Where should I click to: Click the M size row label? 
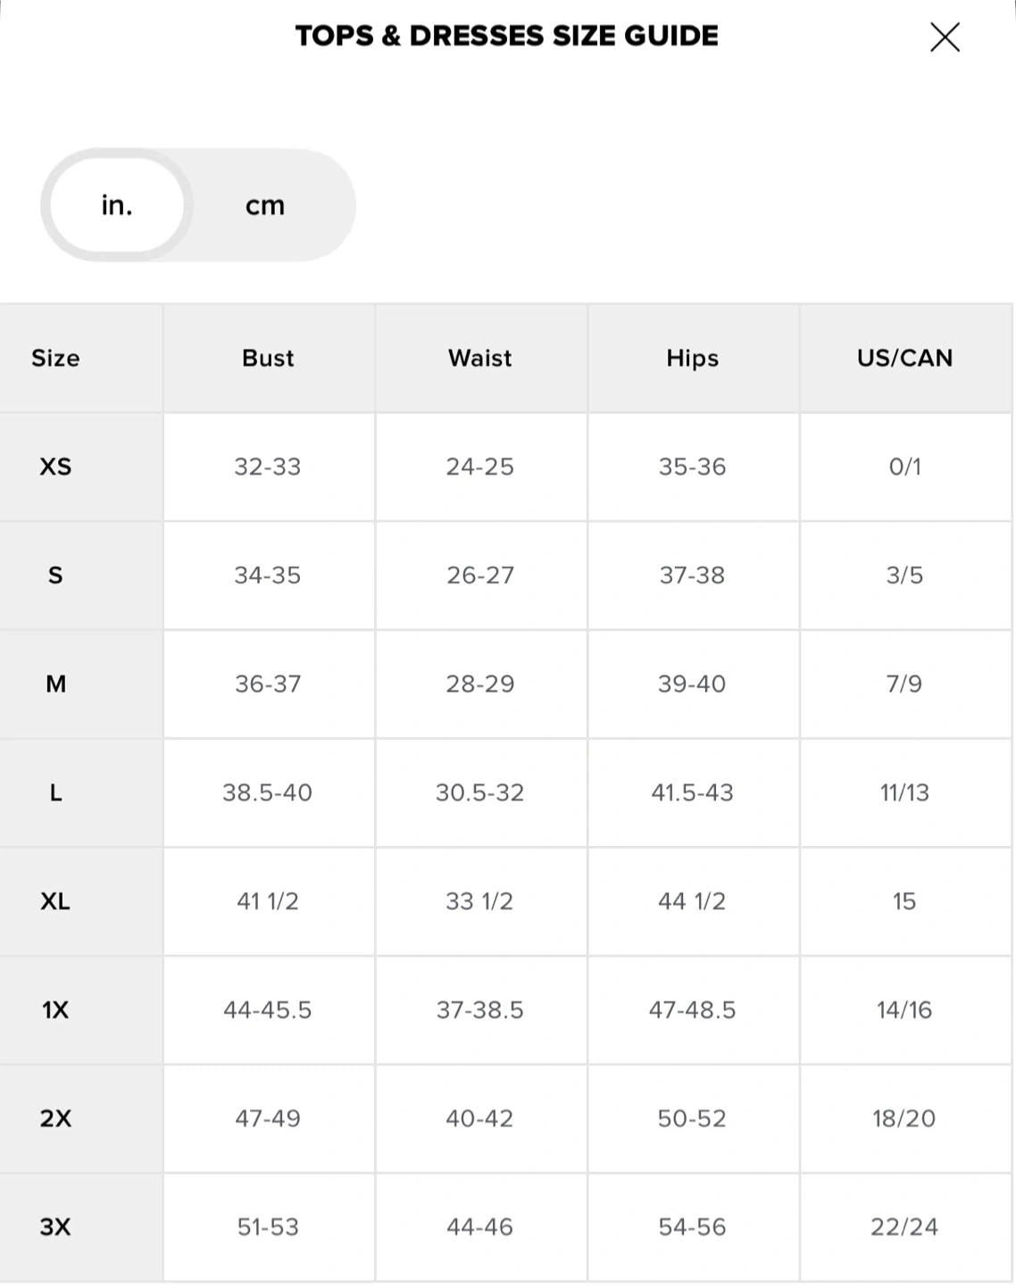pyautogui.click(x=55, y=684)
